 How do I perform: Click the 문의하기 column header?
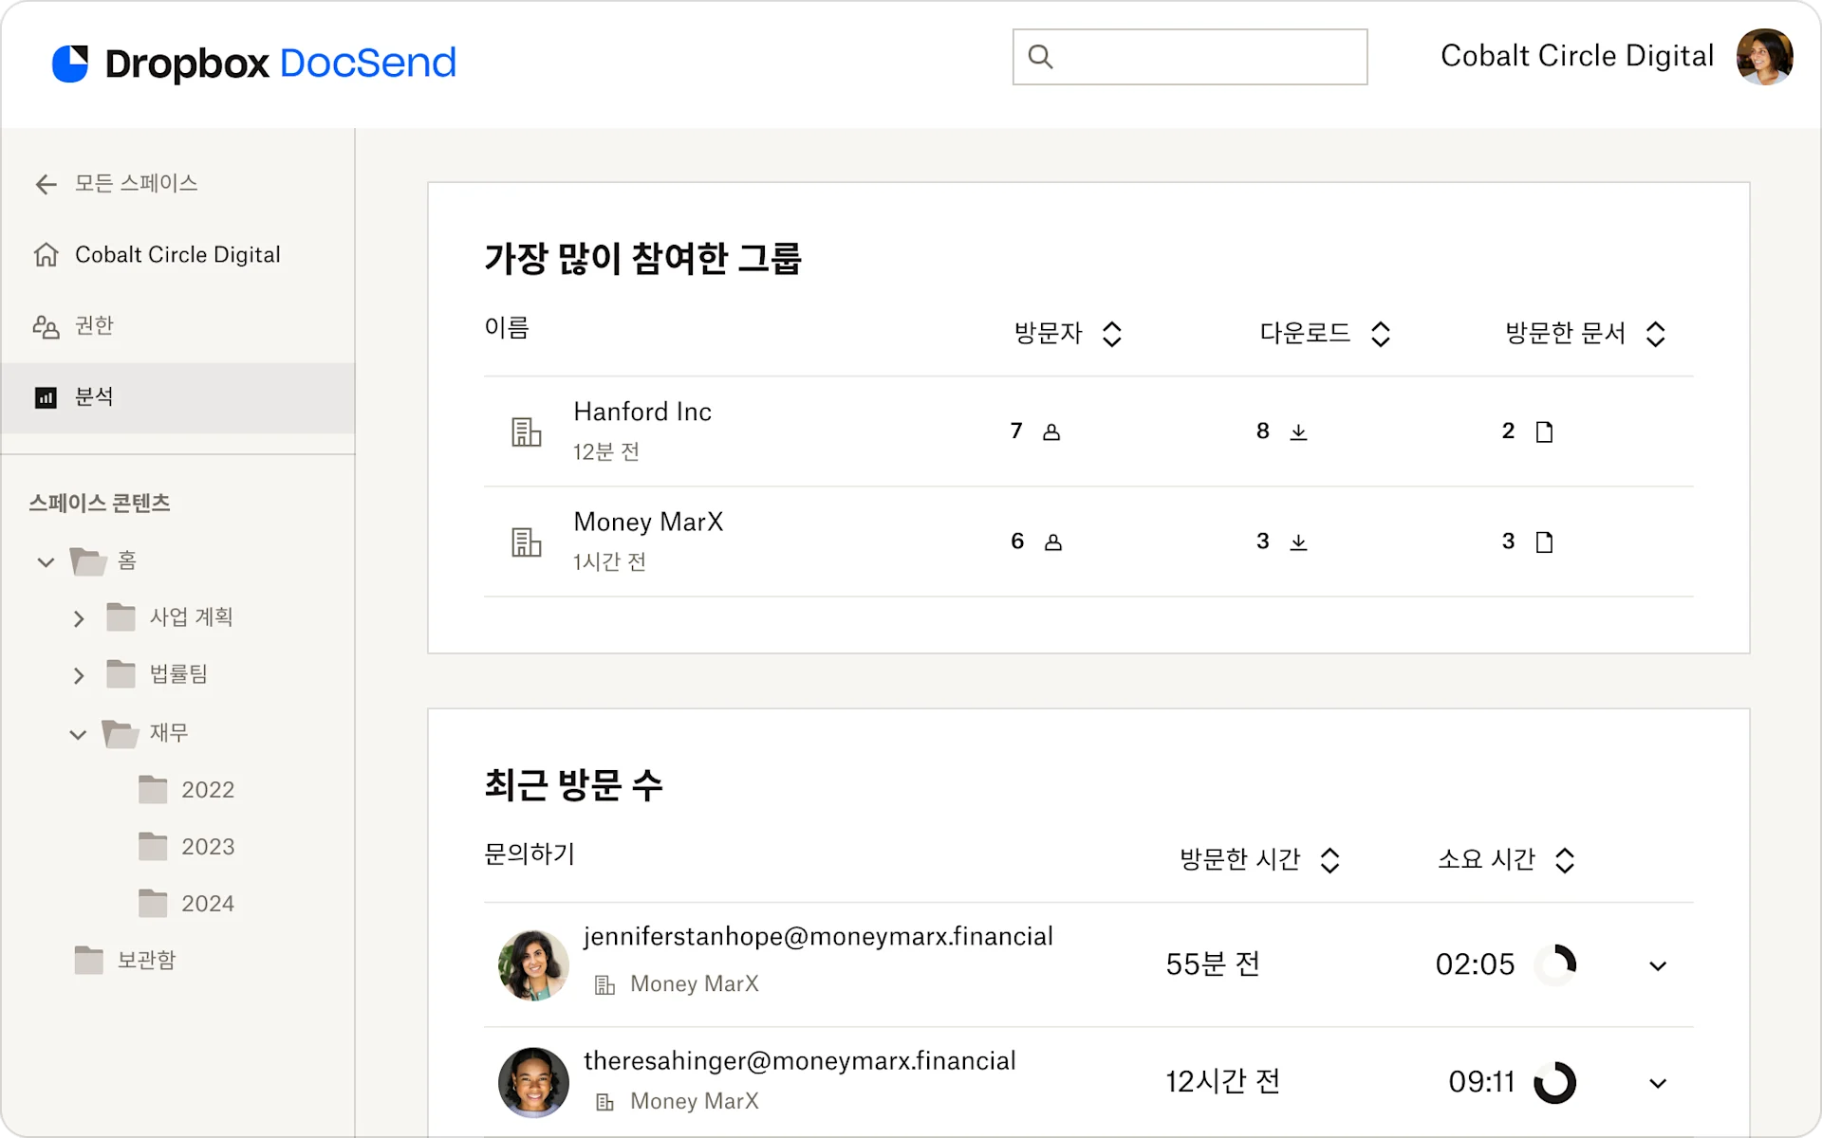(x=530, y=853)
